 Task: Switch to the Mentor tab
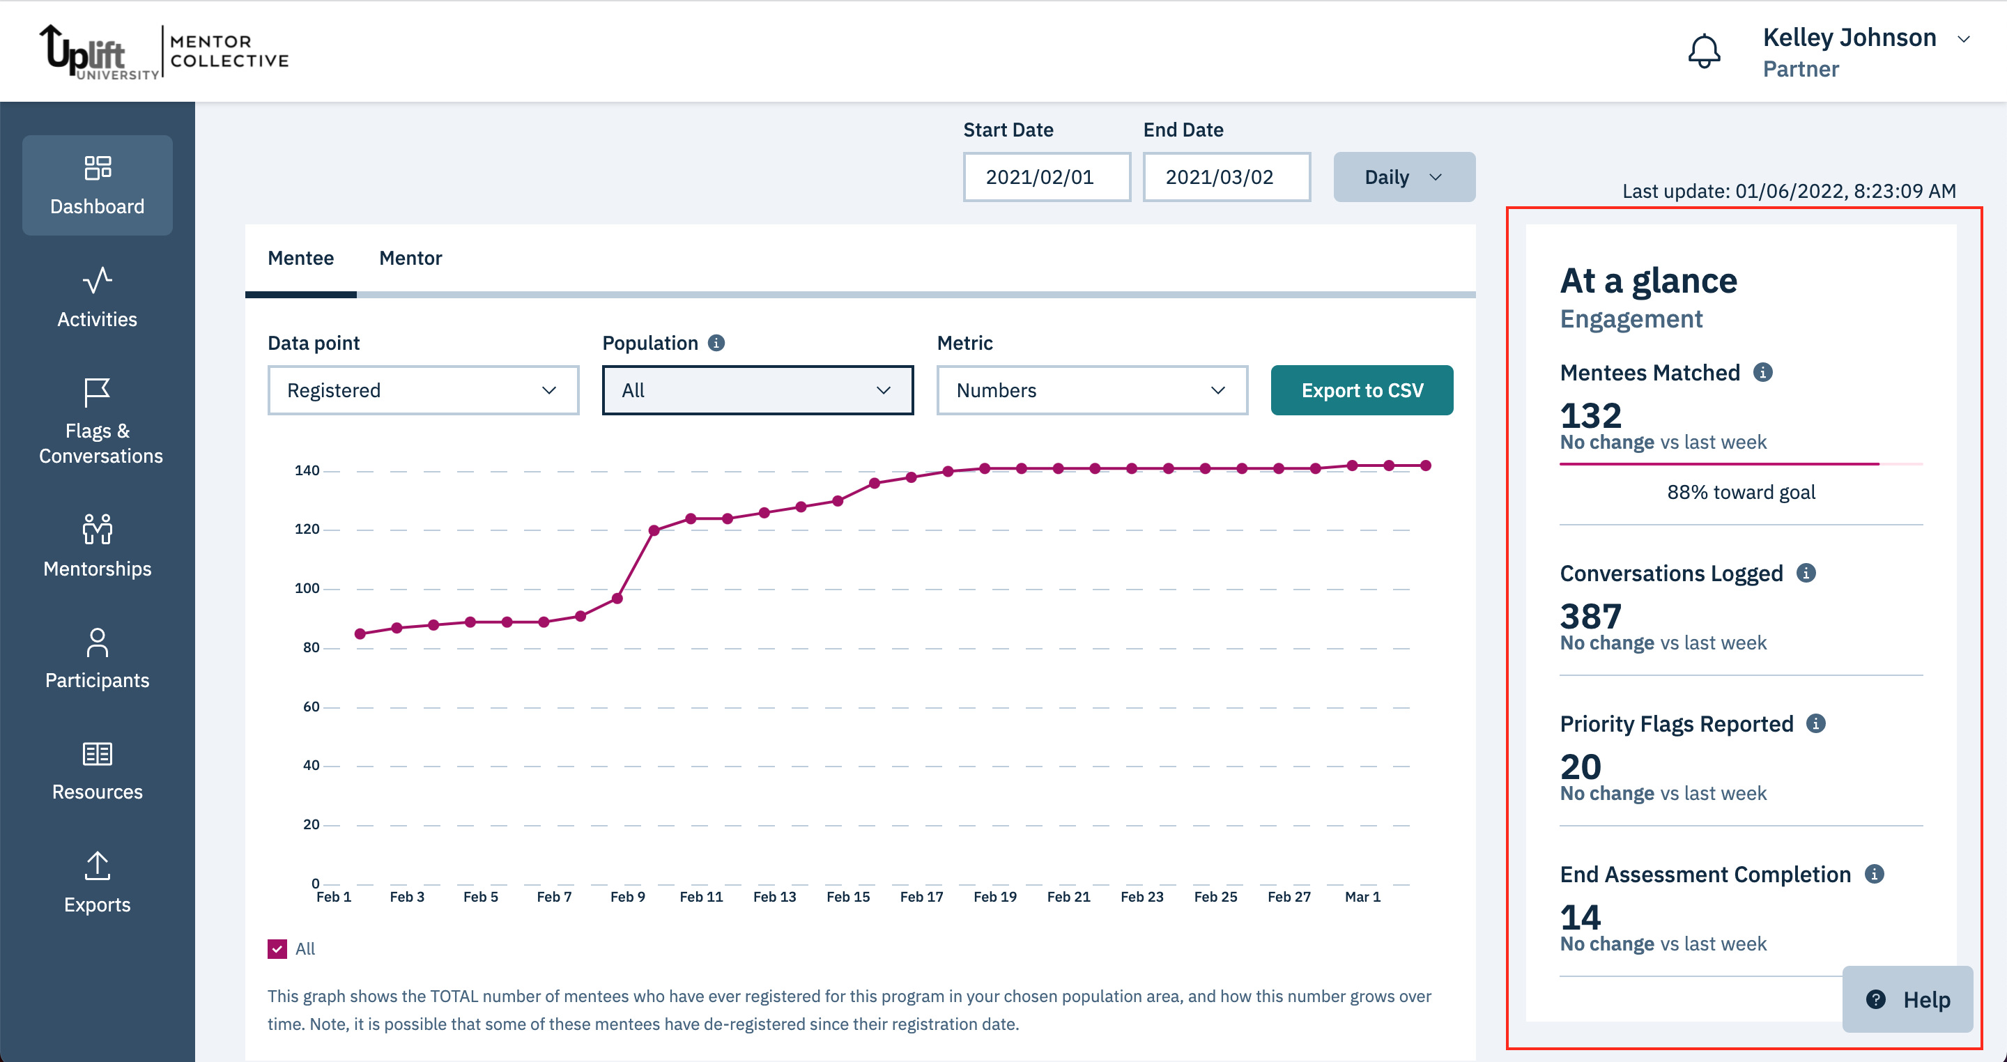coord(410,258)
